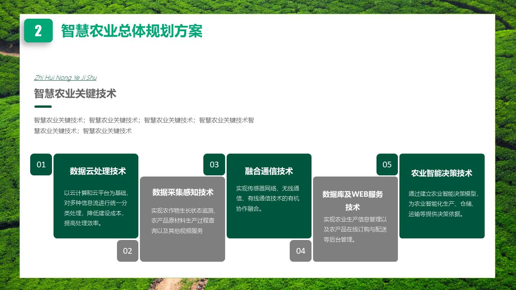Select the "01" number marker
516x290 pixels.
pos(41,164)
